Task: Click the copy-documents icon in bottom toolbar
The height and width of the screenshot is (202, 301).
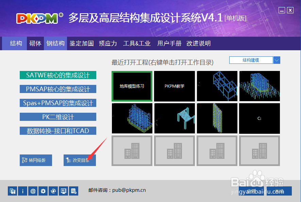Action: coord(13,191)
